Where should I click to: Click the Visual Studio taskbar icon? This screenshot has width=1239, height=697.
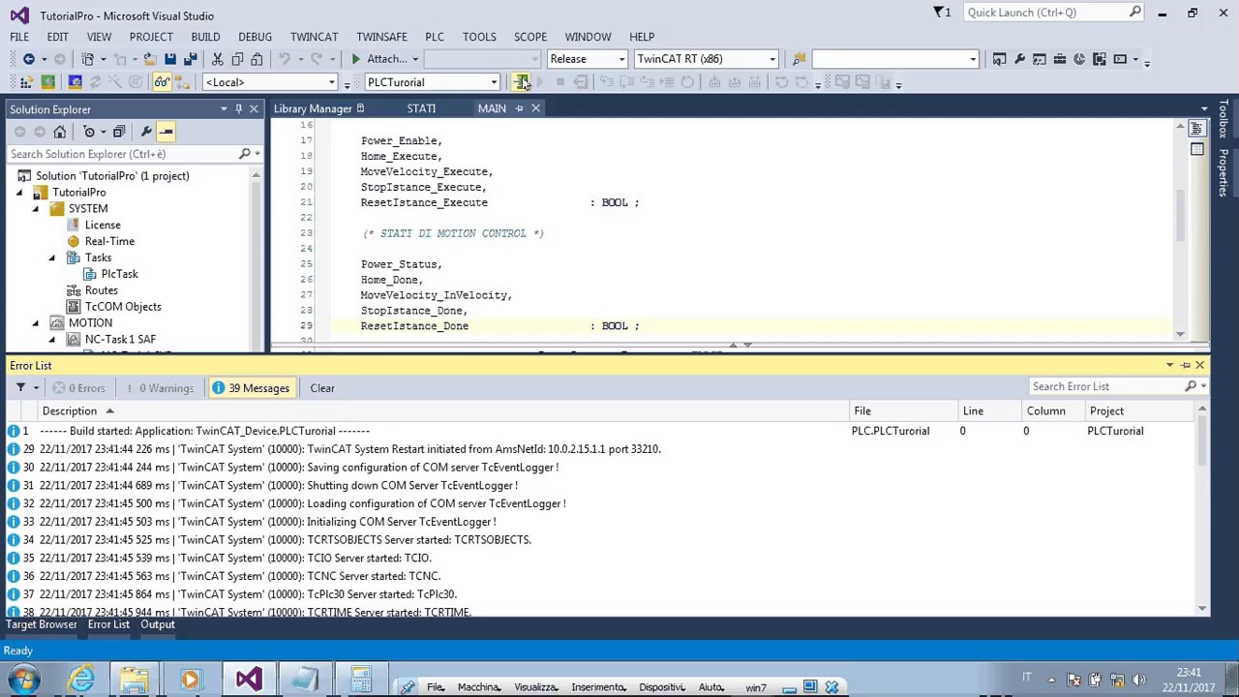(x=249, y=680)
